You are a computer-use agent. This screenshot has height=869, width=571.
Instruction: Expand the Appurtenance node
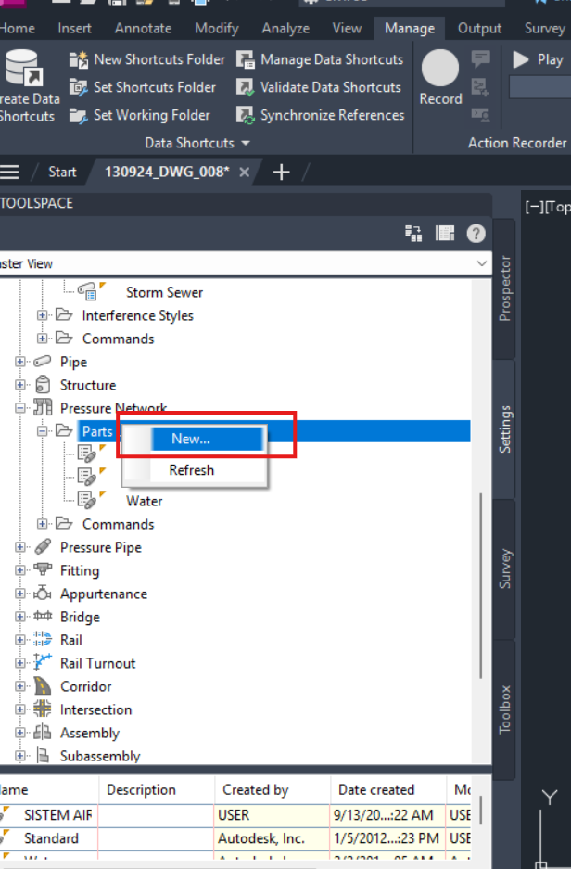[20, 594]
